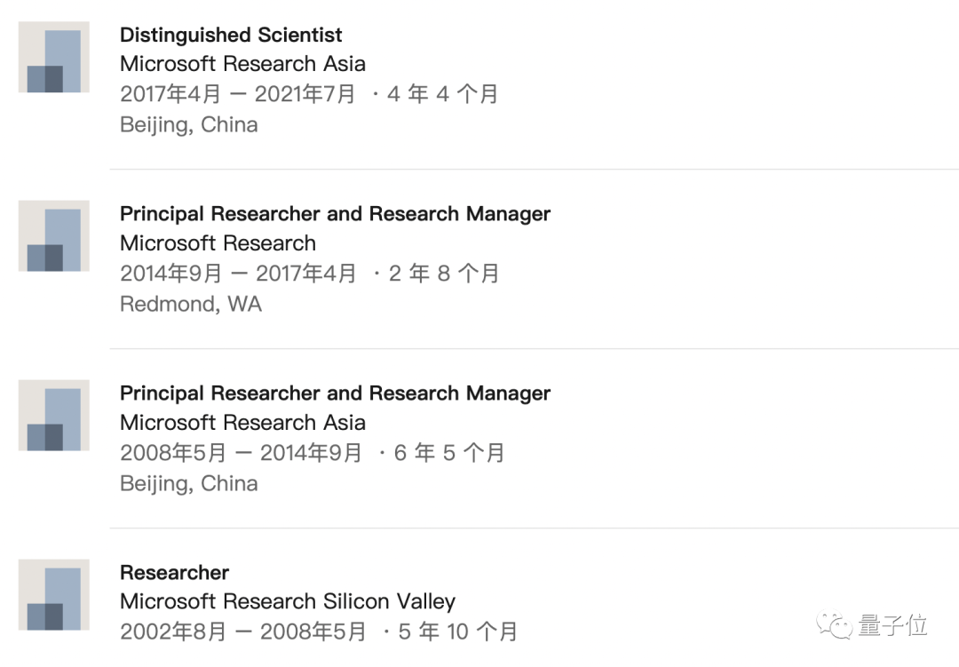
Task: Click Beijing, China under Distinguished Scientist
Action: [189, 124]
